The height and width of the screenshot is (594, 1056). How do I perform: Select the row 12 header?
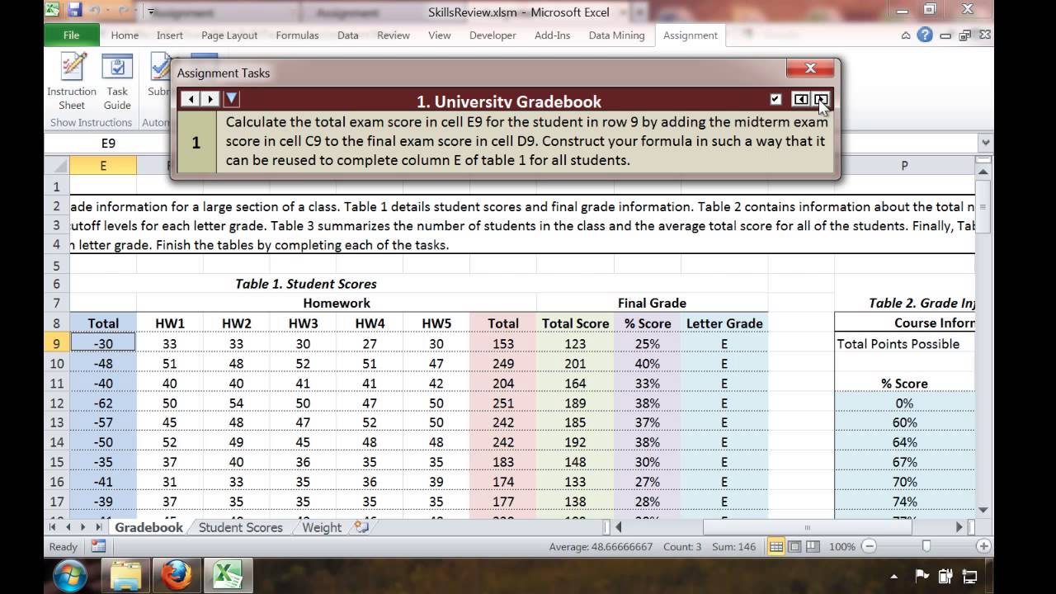tap(57, 403)
